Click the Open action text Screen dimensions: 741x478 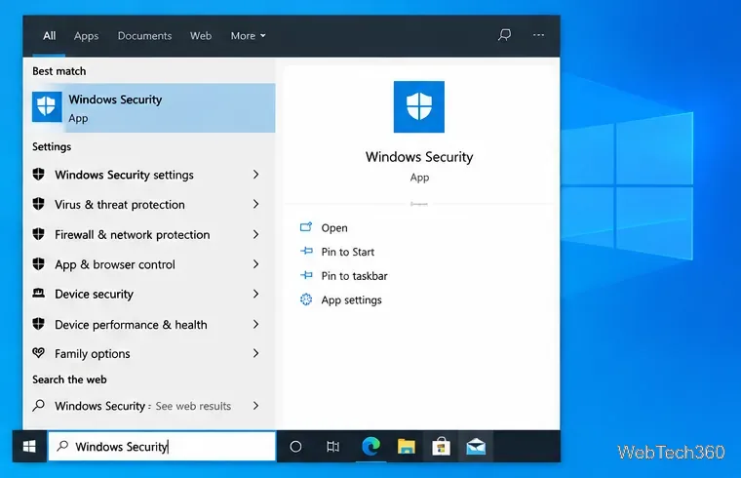point(334,228)
